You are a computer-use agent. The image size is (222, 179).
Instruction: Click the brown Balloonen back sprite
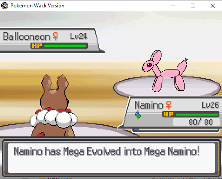click(x=54, y=105)
